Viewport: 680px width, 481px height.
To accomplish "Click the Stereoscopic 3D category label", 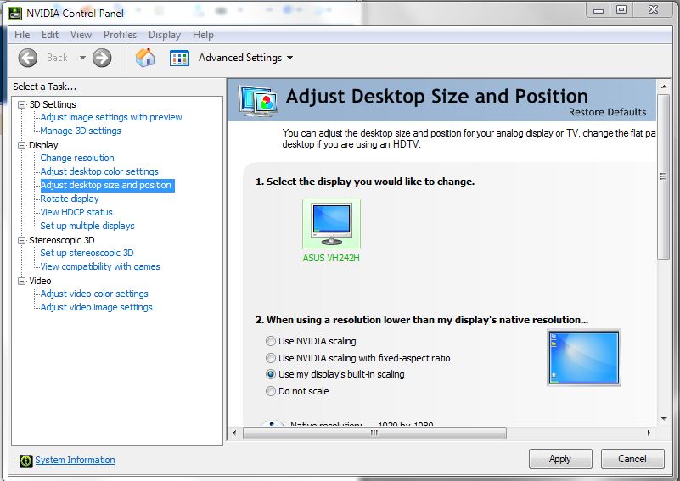I will coord(62,240).
